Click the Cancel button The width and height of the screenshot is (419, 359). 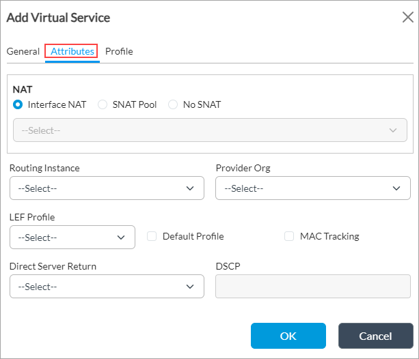click(x=375, y=336)
